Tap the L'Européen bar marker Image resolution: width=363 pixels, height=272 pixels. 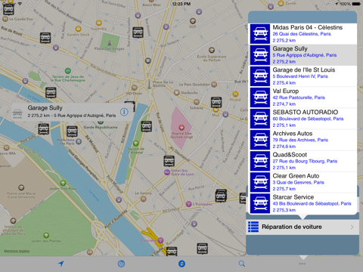(x=188, y=204)
